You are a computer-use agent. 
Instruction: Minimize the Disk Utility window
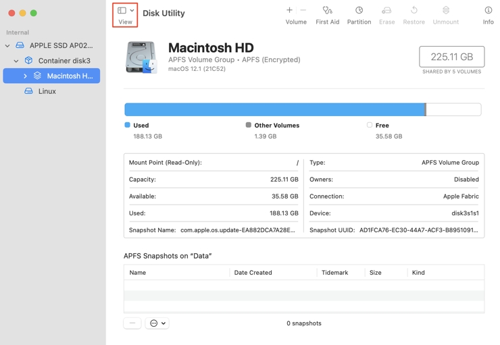[23, 13]
